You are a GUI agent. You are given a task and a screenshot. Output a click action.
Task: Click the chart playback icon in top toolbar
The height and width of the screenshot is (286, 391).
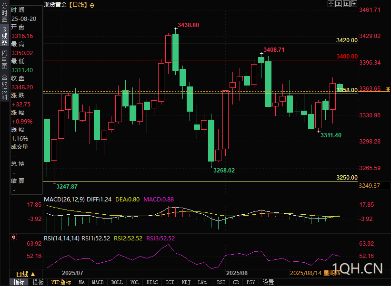click(x=346, y=4)
